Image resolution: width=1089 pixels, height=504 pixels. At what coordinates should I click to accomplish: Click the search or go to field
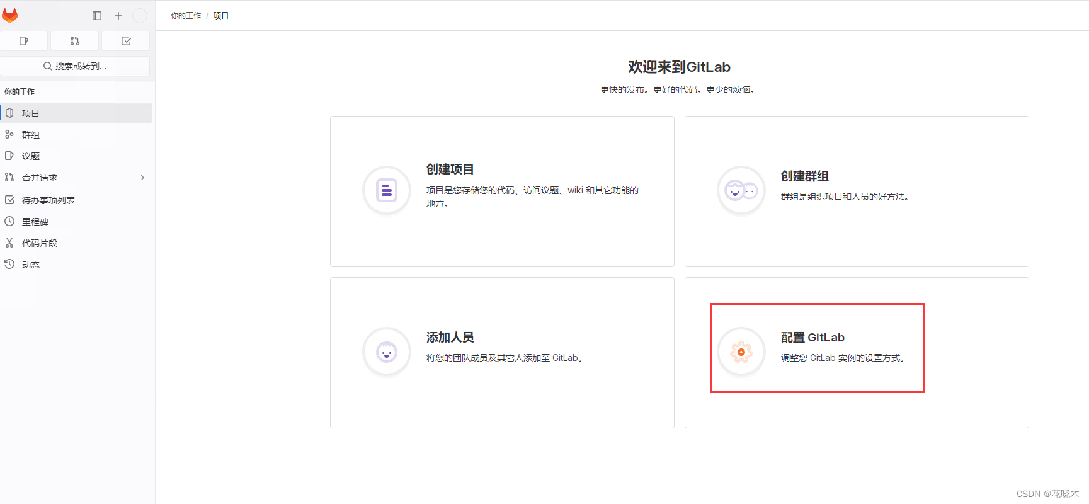[x=75, y=66]
